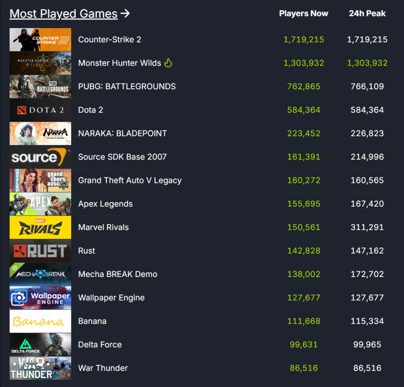The image size is (404, 387).
Task: Click the Dota 2 logo thumbnail
Action: click(41, 110)
